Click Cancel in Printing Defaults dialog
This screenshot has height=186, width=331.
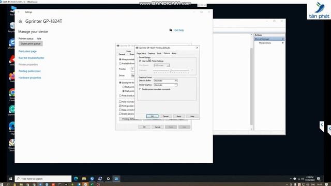(165, 116)
